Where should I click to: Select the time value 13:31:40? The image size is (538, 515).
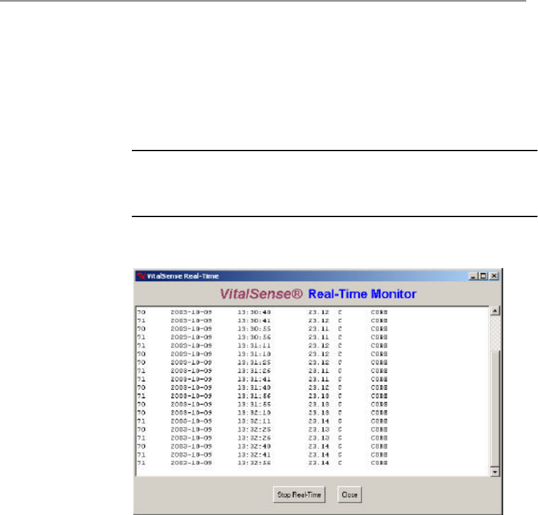[x=254, y=387]
